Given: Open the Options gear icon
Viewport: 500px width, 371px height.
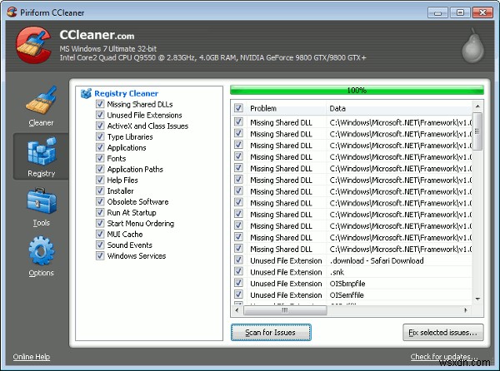Looking at the screenshot, I should coord(42,250).
